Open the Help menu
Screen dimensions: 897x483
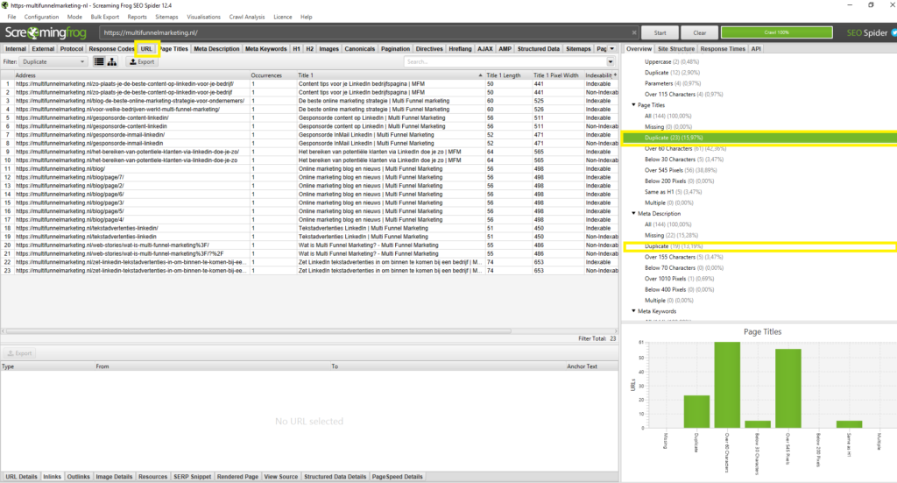pyautogui.click(x=306, y=17)
